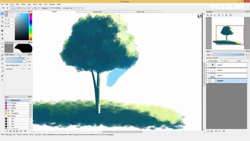Screen dimensions: 250x141
Task: Select the Eyedropper tool icon
Action: [2, 76]
